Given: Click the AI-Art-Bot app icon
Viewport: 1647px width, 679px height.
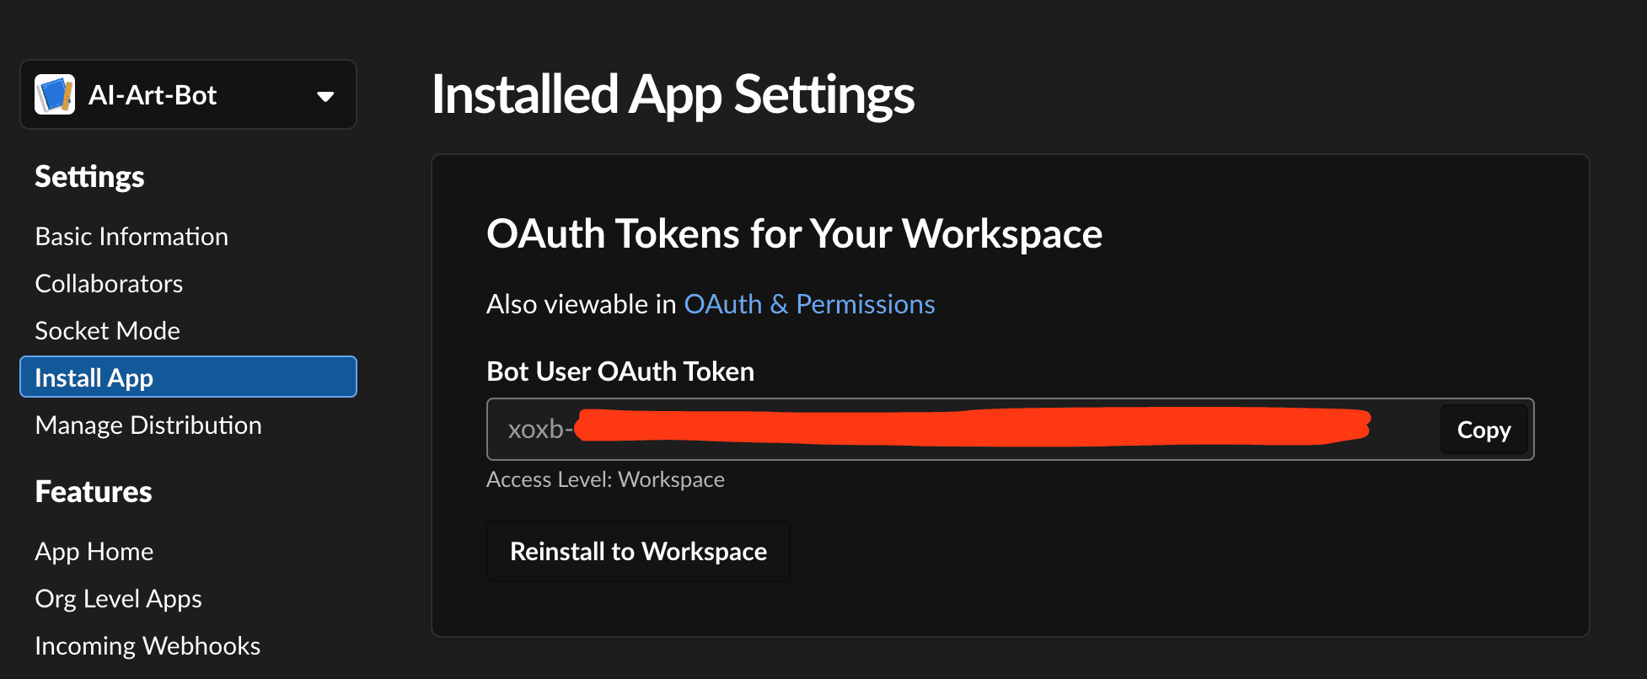Looking at the screenshot, I should pyautogui.click(x=55, y=94).
